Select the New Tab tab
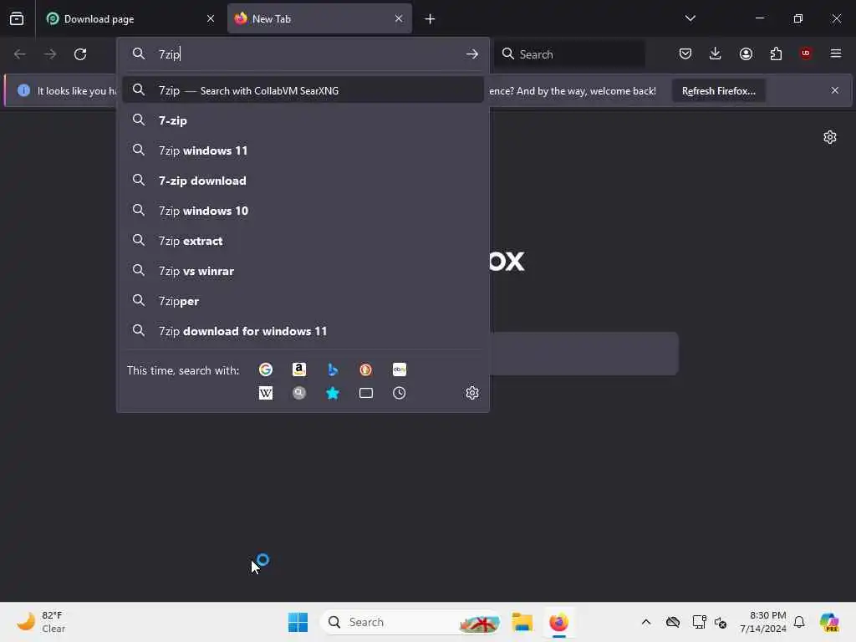 (319, 19)
